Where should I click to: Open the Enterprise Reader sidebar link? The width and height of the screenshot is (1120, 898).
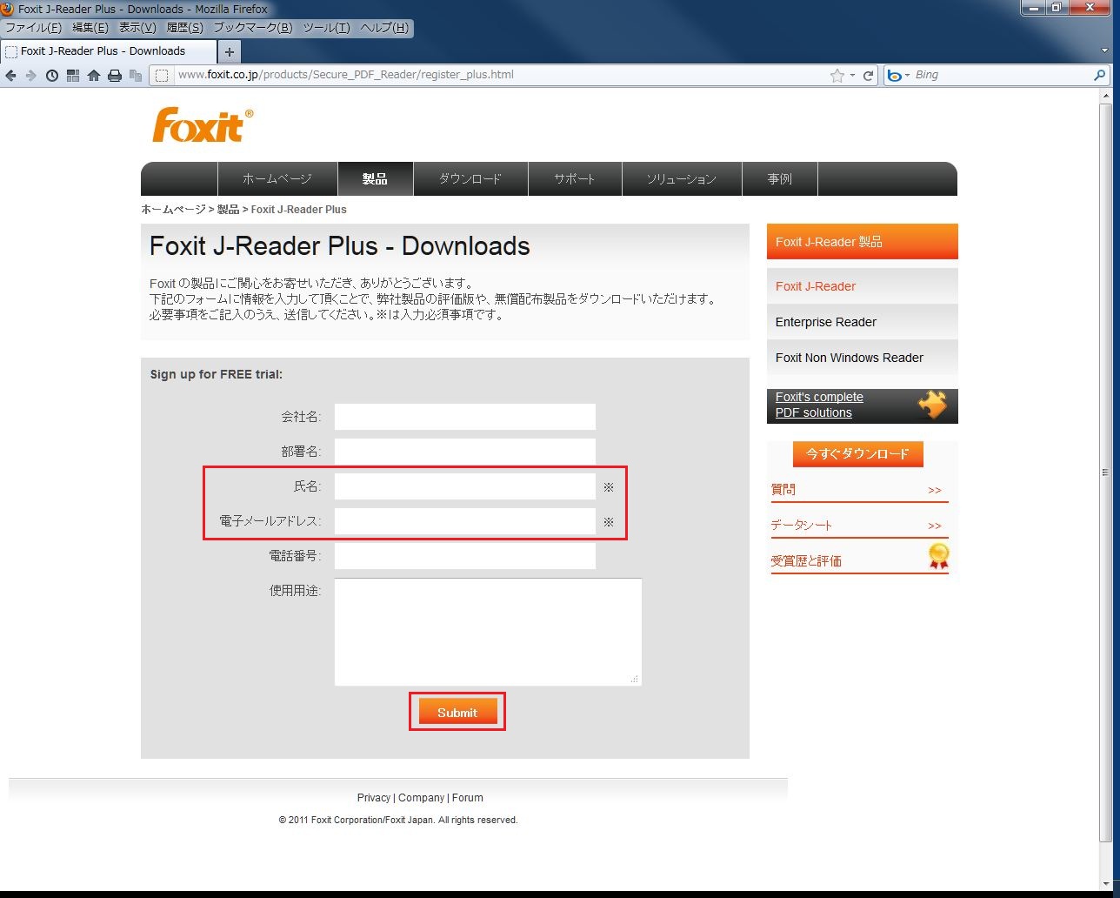pyautogui.click(x=826, y=322)
